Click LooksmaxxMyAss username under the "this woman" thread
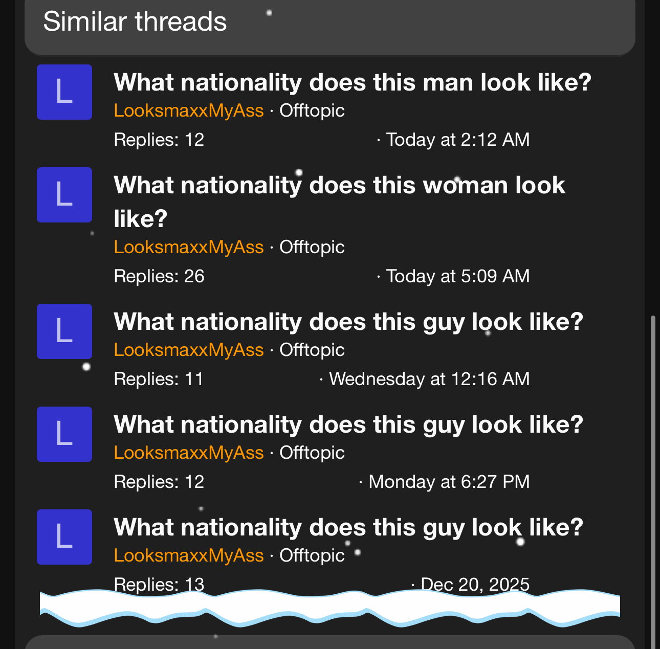The width and height of the screenshot is (660, 649). pos(188,247)
